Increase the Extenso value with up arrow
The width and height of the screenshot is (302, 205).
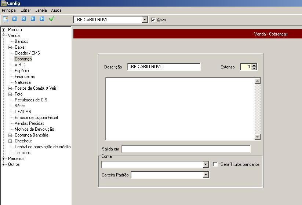click(x=254, y=65)
